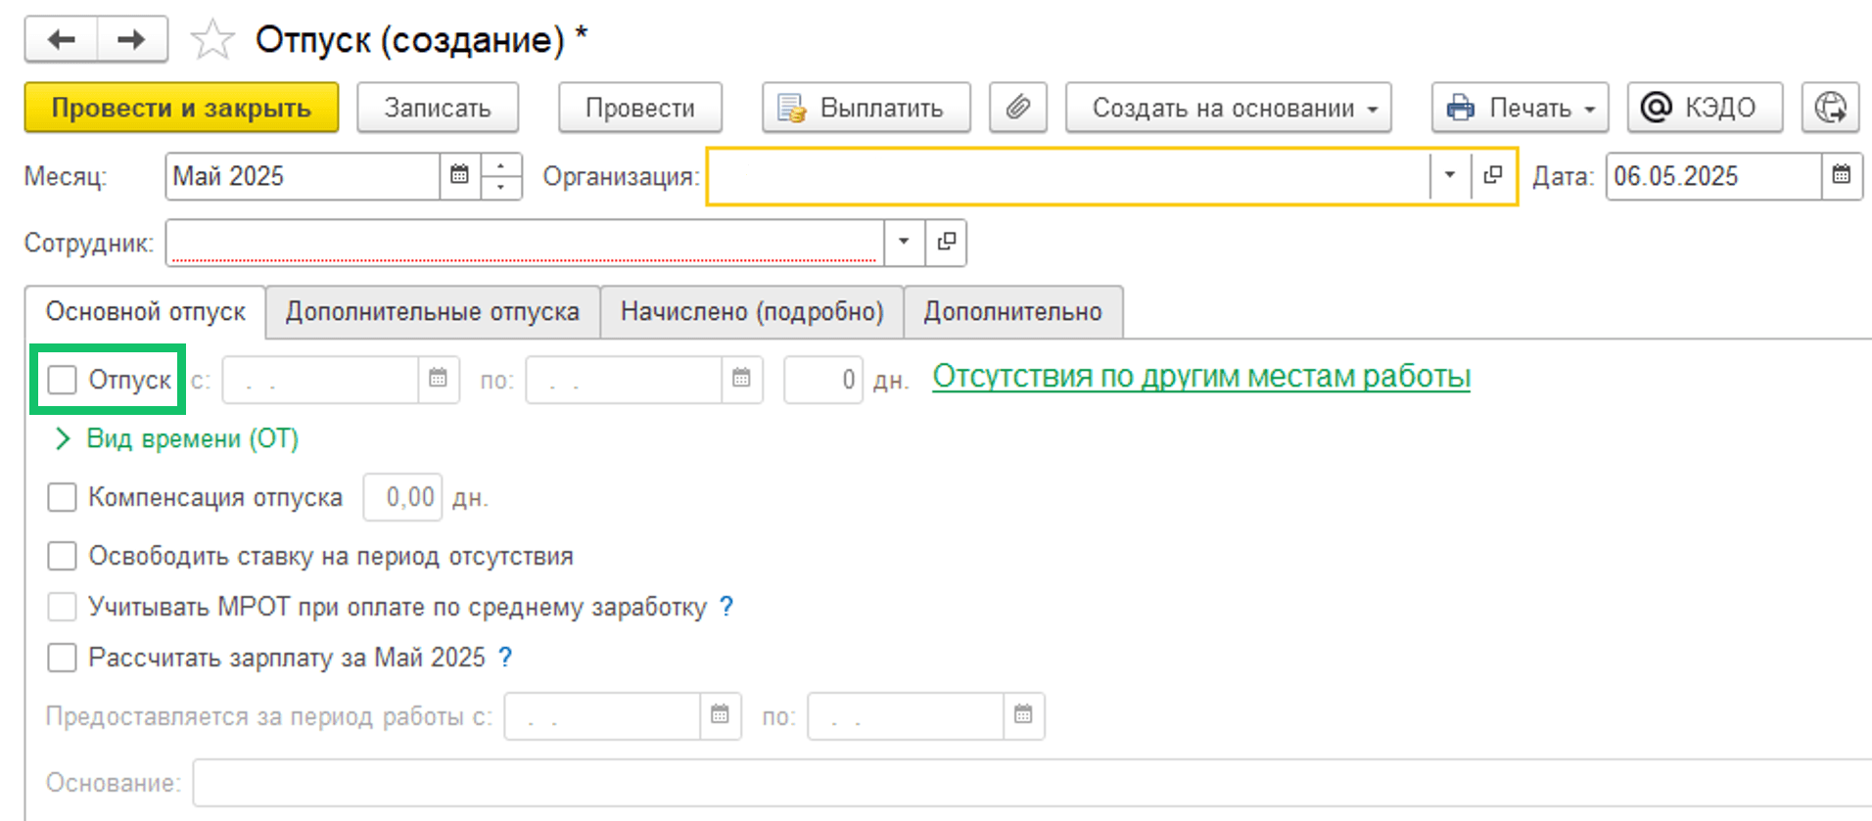This screenshot has width=1872, height=821.
Task: Open Отсутствия по другим местам работы link
Action: click(x=1201, y=377)
